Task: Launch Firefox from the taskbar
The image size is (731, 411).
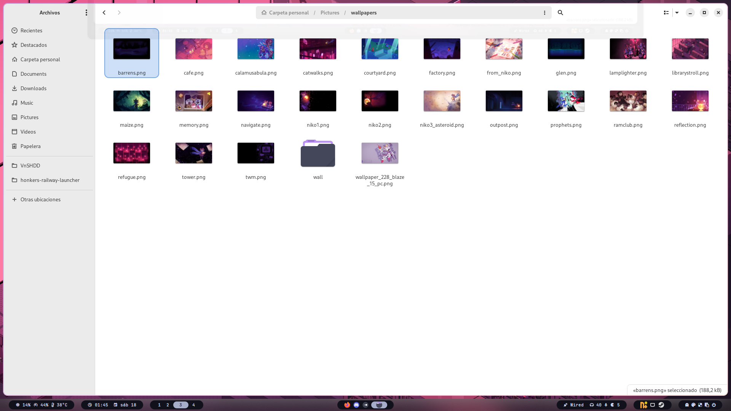Action: pyautogui.click(x=347, y=405)
